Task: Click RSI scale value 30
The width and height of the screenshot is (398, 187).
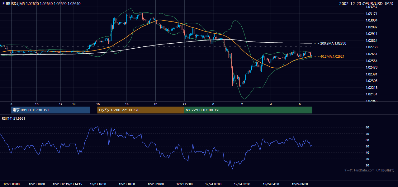Action: click(367, 159)
